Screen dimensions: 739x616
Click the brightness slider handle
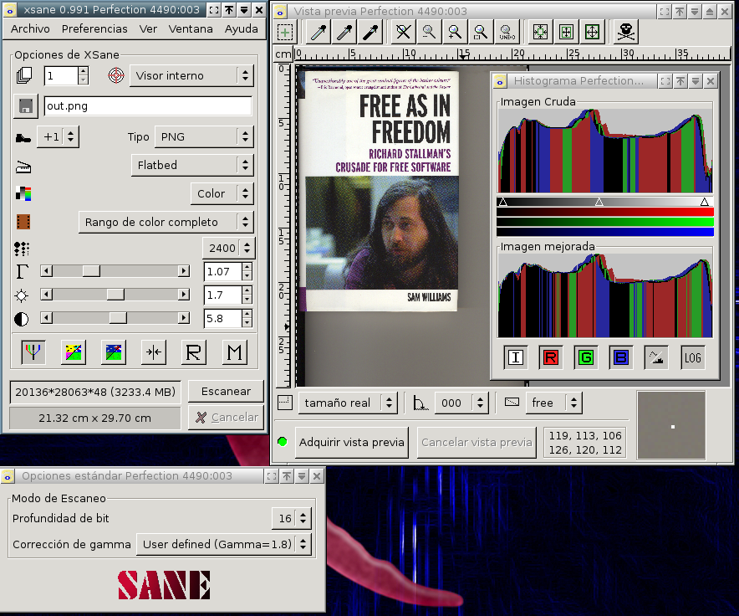coord(115,295)
